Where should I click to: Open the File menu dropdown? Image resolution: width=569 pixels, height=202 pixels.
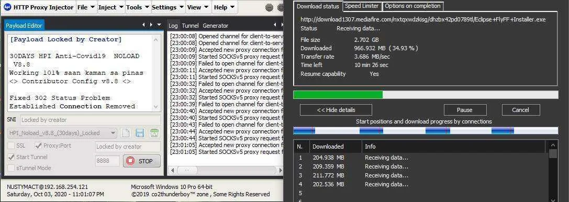(86, 7)
